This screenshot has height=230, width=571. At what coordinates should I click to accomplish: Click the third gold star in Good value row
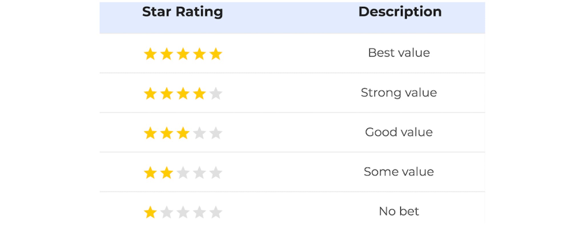(183, 133)
